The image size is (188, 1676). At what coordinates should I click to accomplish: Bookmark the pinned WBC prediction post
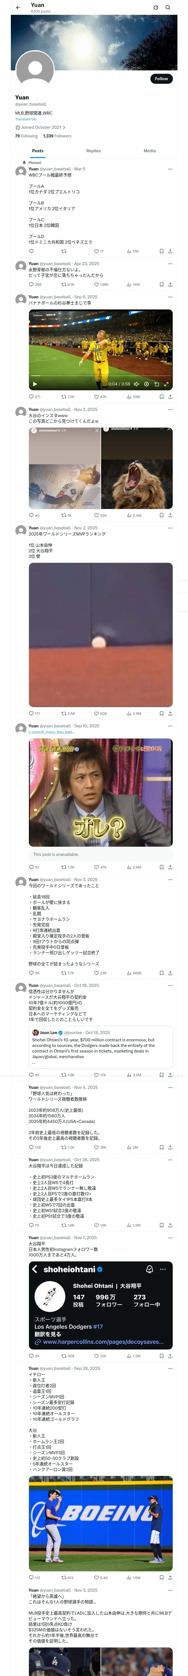(162, 251)
